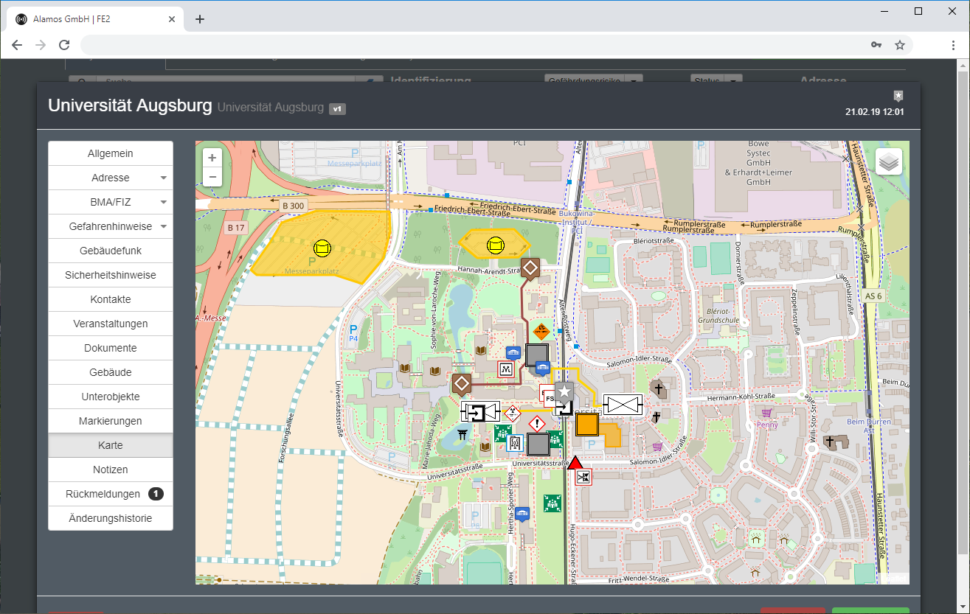Go to the Kontakte section

111,299
